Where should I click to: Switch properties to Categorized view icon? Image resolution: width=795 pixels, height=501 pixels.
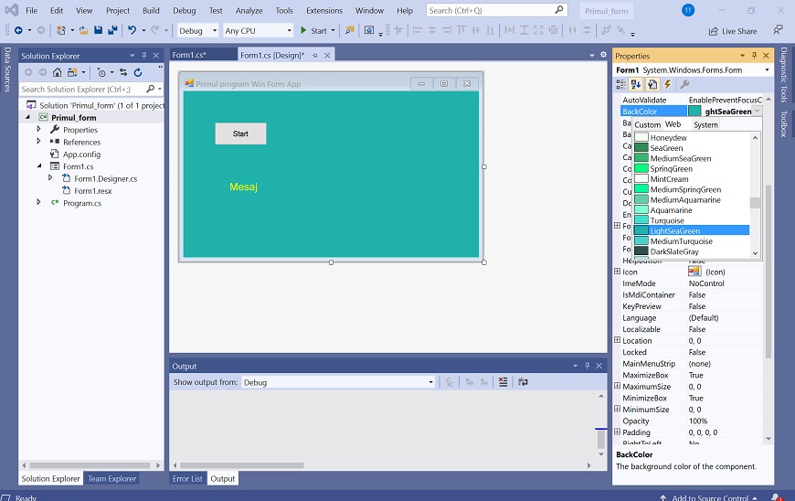[622, 85]
